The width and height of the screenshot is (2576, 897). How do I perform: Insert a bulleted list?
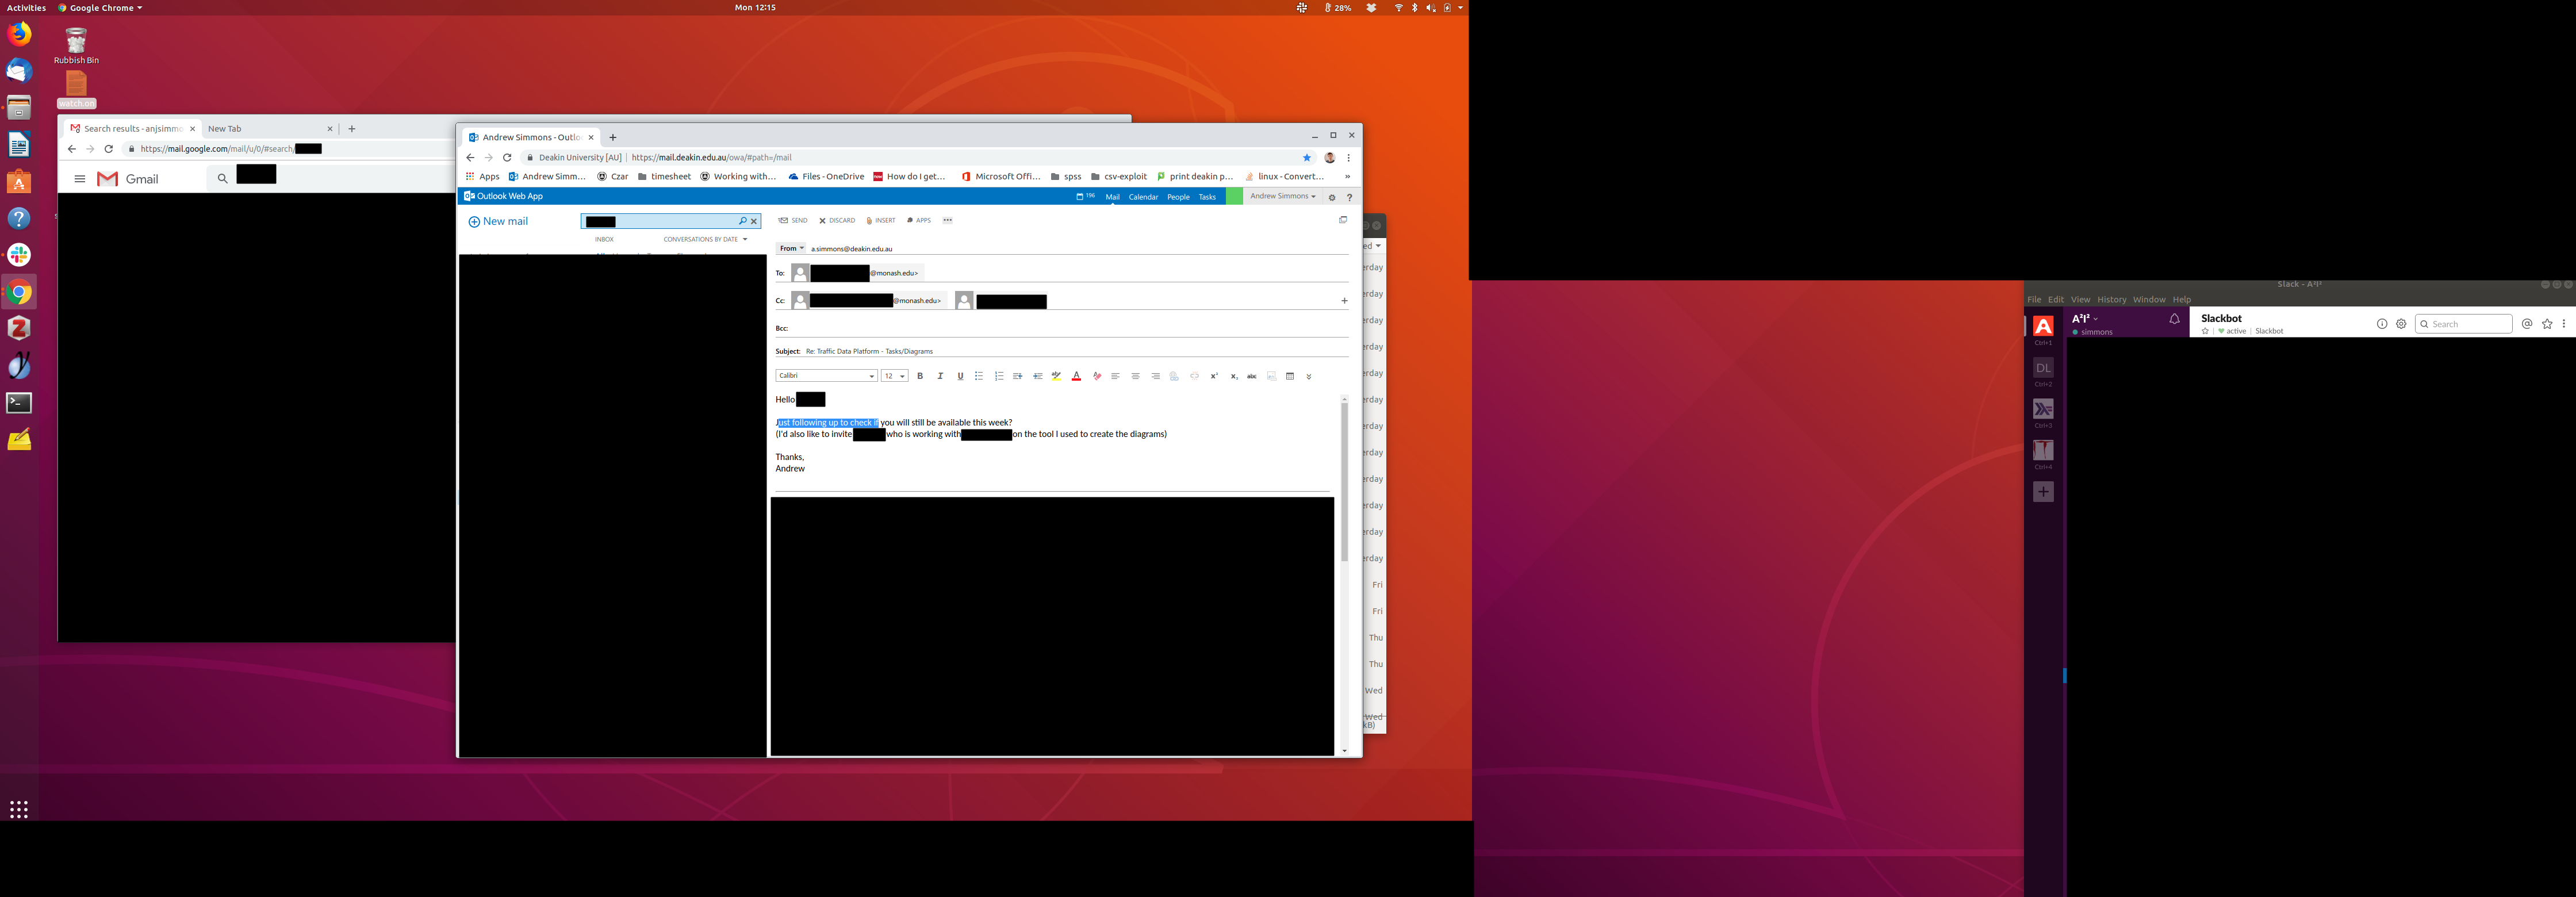979,377
